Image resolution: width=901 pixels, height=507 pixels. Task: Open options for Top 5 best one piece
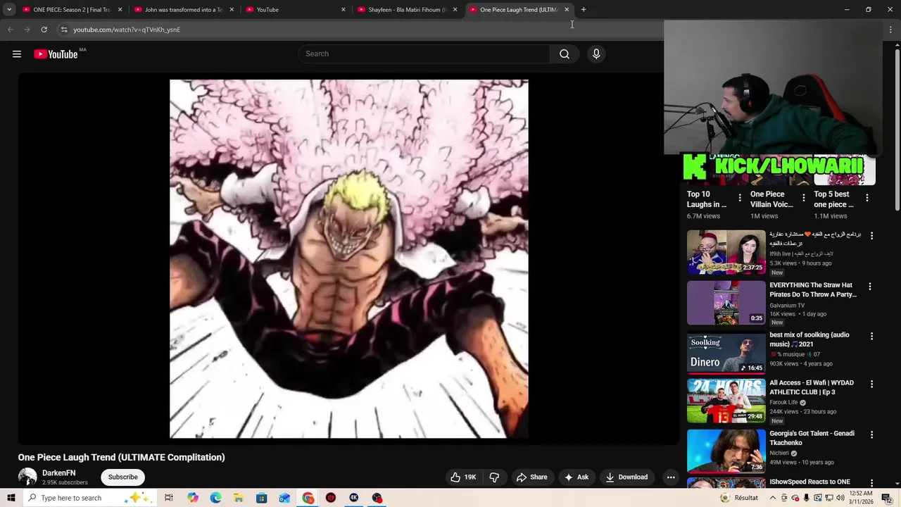click(x=867, y=198)
